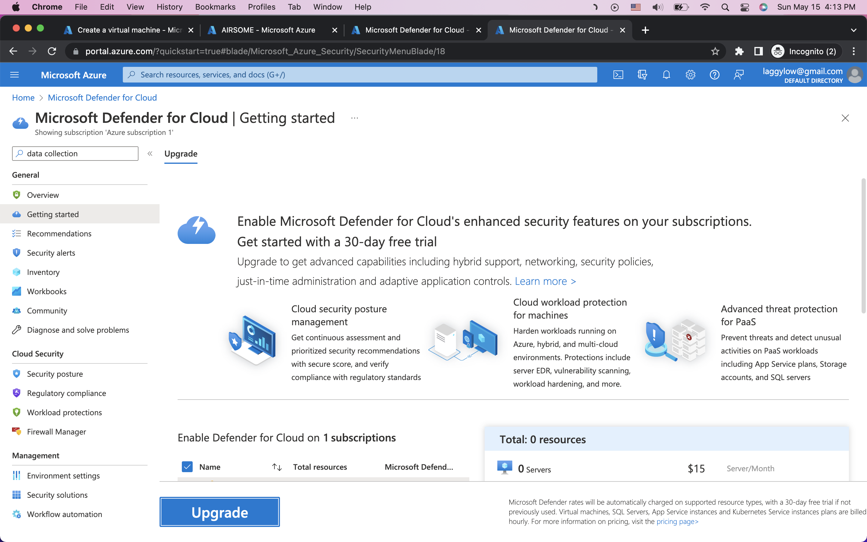
Task: Open the feedback icon in header
Action: click(x=738, y=75)
